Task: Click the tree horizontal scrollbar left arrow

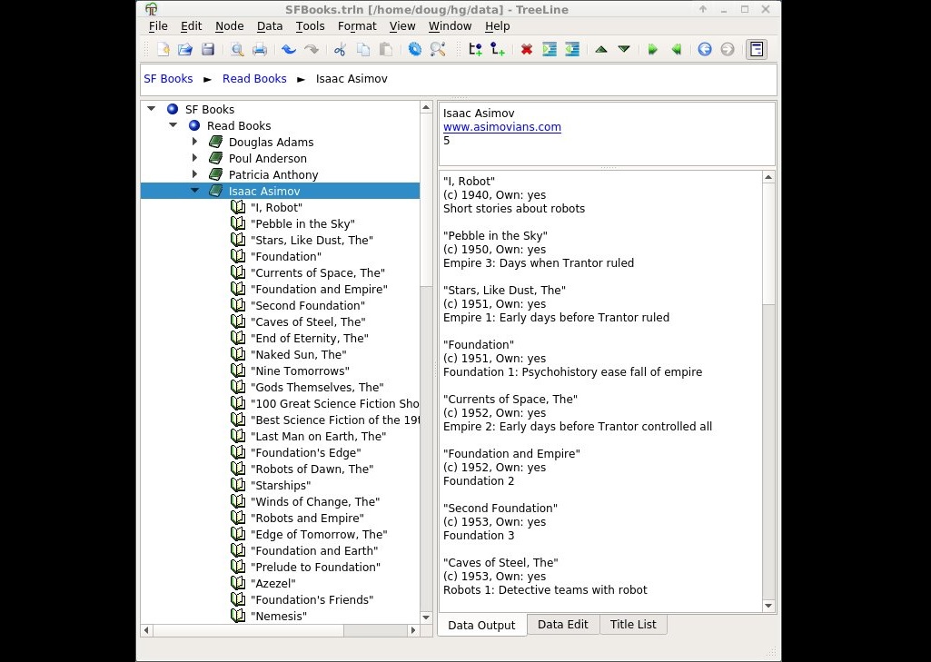Action: tap(146, 630)
